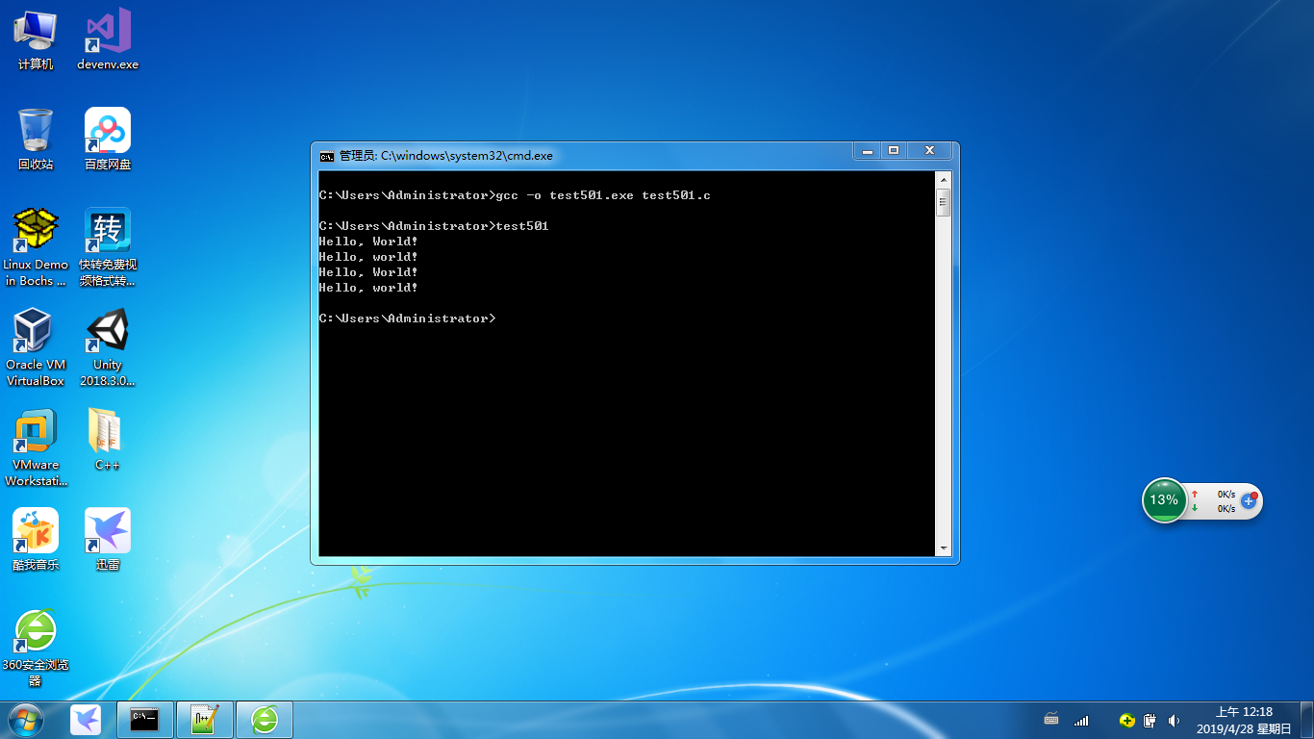Open the 计算机 (Computer) desktop icon
This screenshot has width=1314, height=739.
point(36,40)
